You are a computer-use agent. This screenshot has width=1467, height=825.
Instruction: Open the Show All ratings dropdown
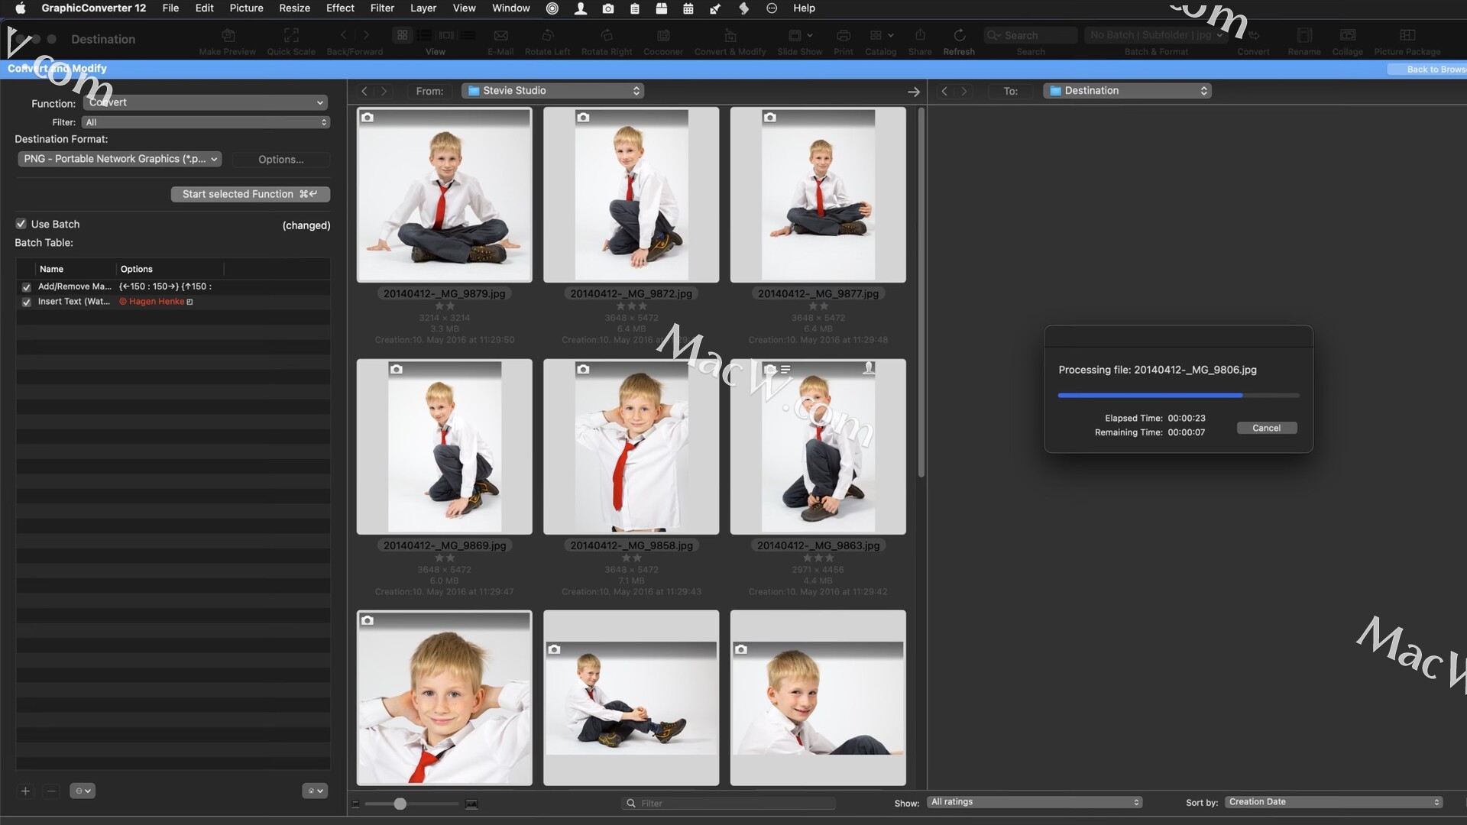1035,802
